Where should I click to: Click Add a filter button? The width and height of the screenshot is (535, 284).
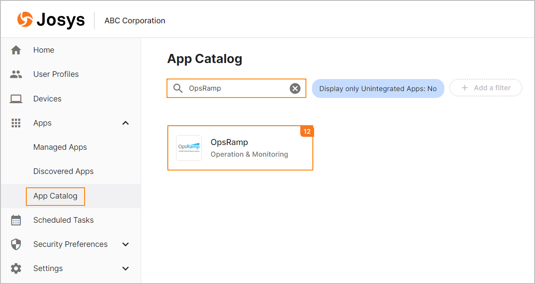click(486, 88)
